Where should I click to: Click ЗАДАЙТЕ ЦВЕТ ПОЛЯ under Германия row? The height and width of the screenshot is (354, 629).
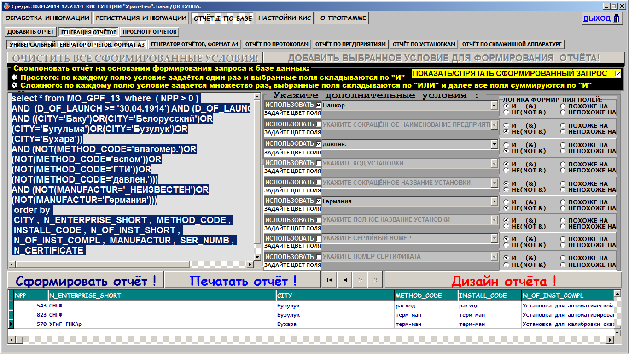[x=293, y=209]
